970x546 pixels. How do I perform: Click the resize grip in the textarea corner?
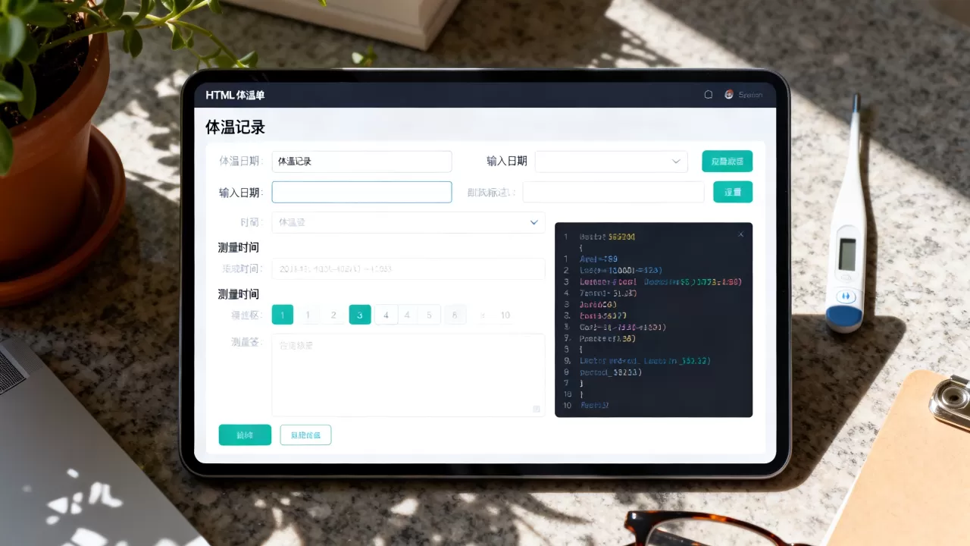pos(537,409)
